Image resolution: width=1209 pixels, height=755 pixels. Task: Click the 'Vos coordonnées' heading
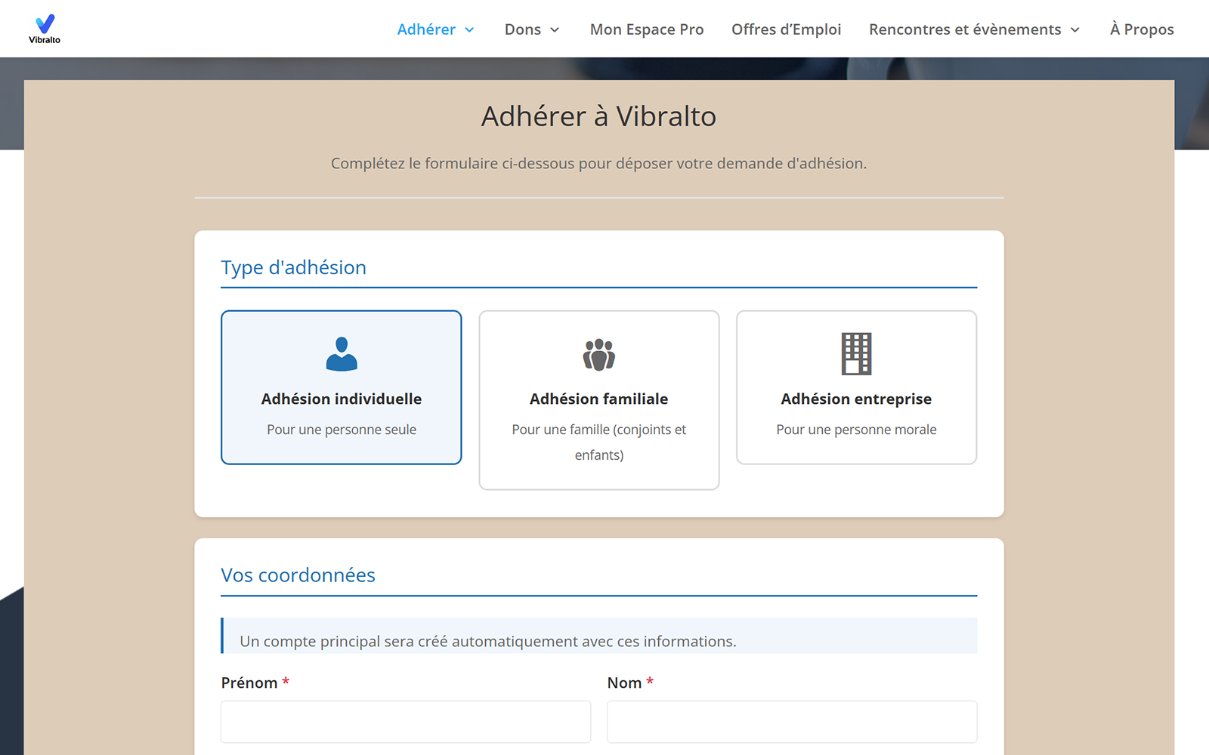(x=298, y=575)
